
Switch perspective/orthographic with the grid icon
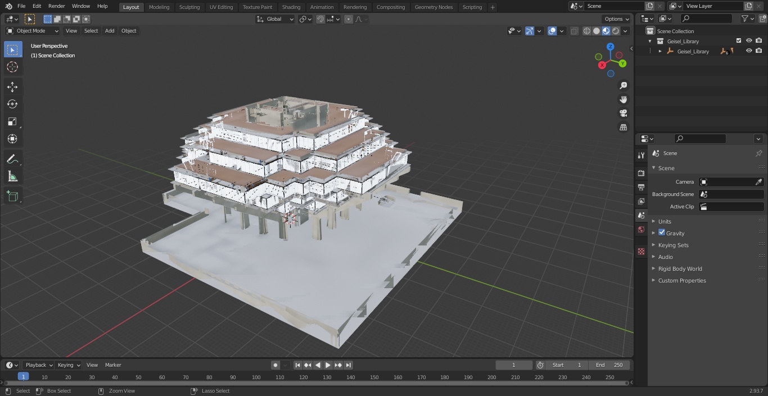pos(623,128)
